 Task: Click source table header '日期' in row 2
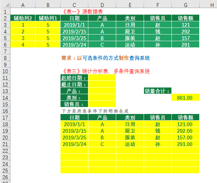point(74,18)
